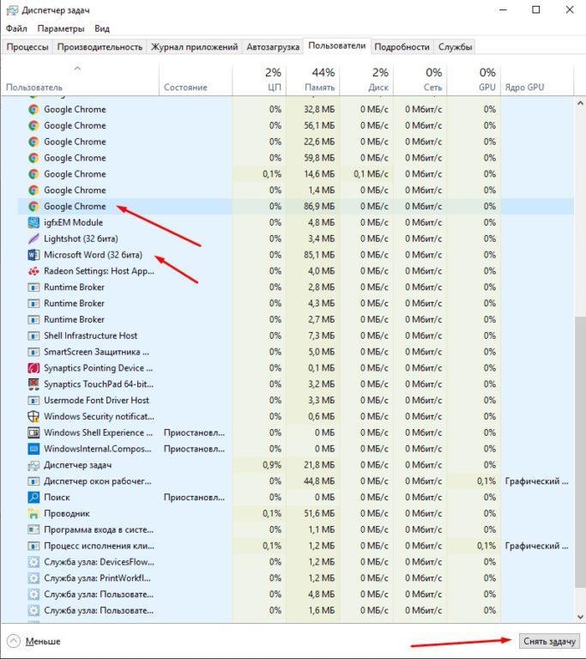Switch to the Автозагрузка tab

pyautogui.click(x=273, y=47)
